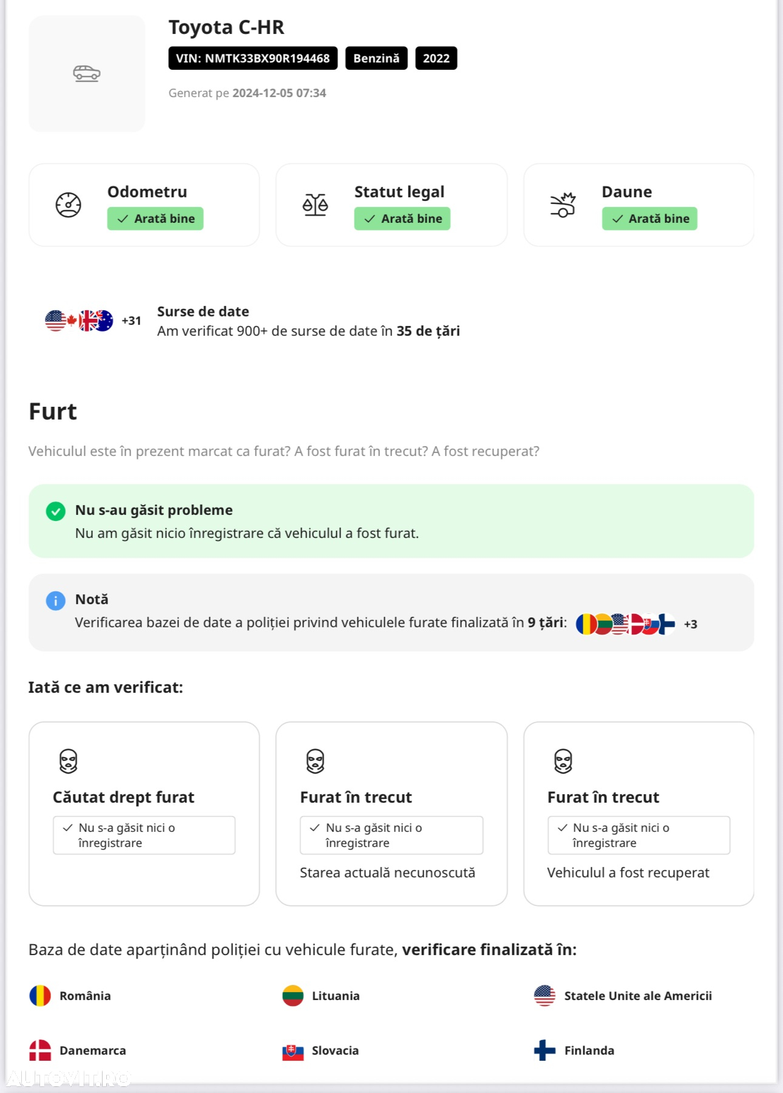Click the Statut legal scales icon
783x1093 pixels.
(x=316, y=205)
